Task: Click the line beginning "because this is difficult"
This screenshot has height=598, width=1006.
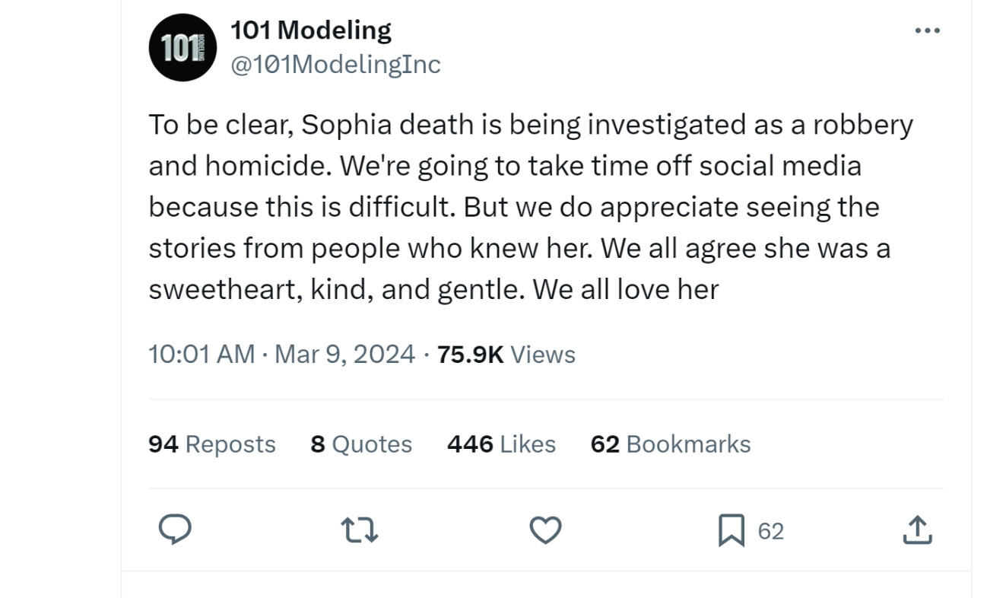Action: 513,207
